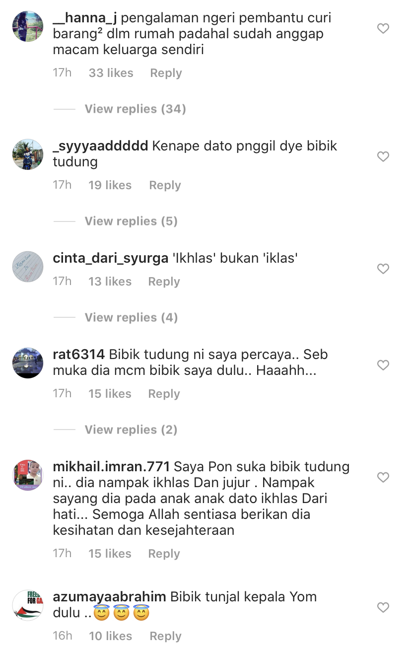Expand View replies (5)
This screenshot has width=411, height=653.
[131, 221]
